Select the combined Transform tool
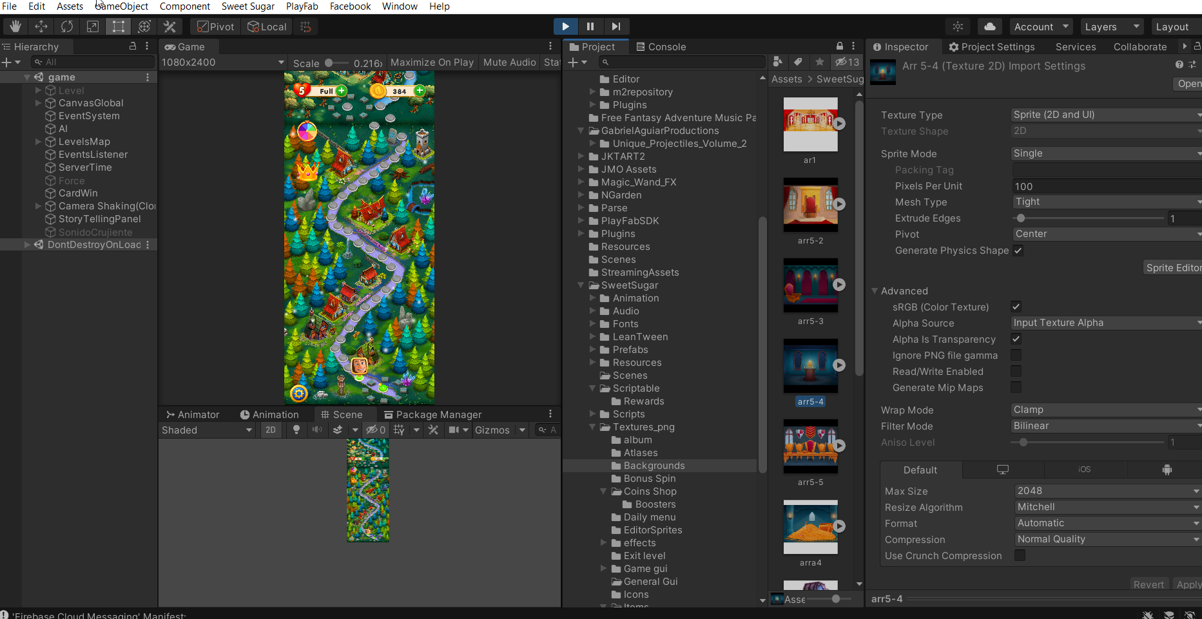Image resolution: width=1202 pixels, height=619 pixels. [x=144, y=26]
